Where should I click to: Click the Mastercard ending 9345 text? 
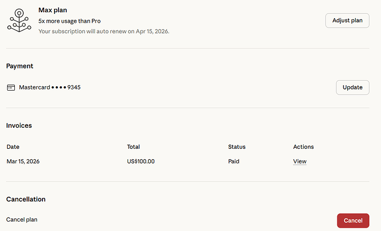tap(50, 87)
